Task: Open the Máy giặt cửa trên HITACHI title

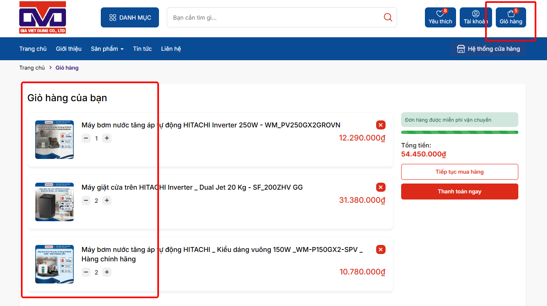Action: [192, 187]
